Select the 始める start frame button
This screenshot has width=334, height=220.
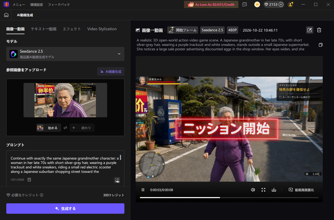point(49,128)
